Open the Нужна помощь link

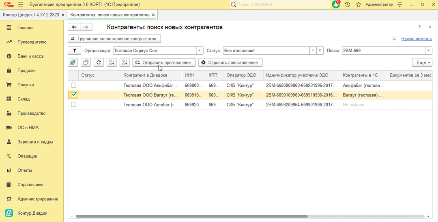[417, 38]
